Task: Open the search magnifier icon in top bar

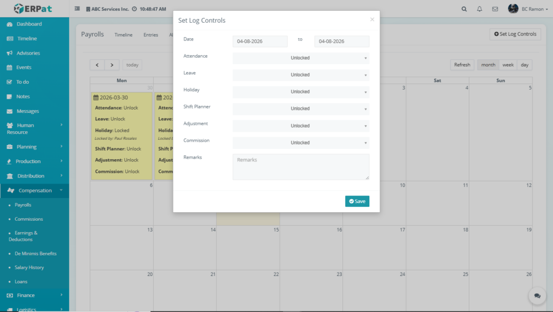Action: [x=464, y=9]
